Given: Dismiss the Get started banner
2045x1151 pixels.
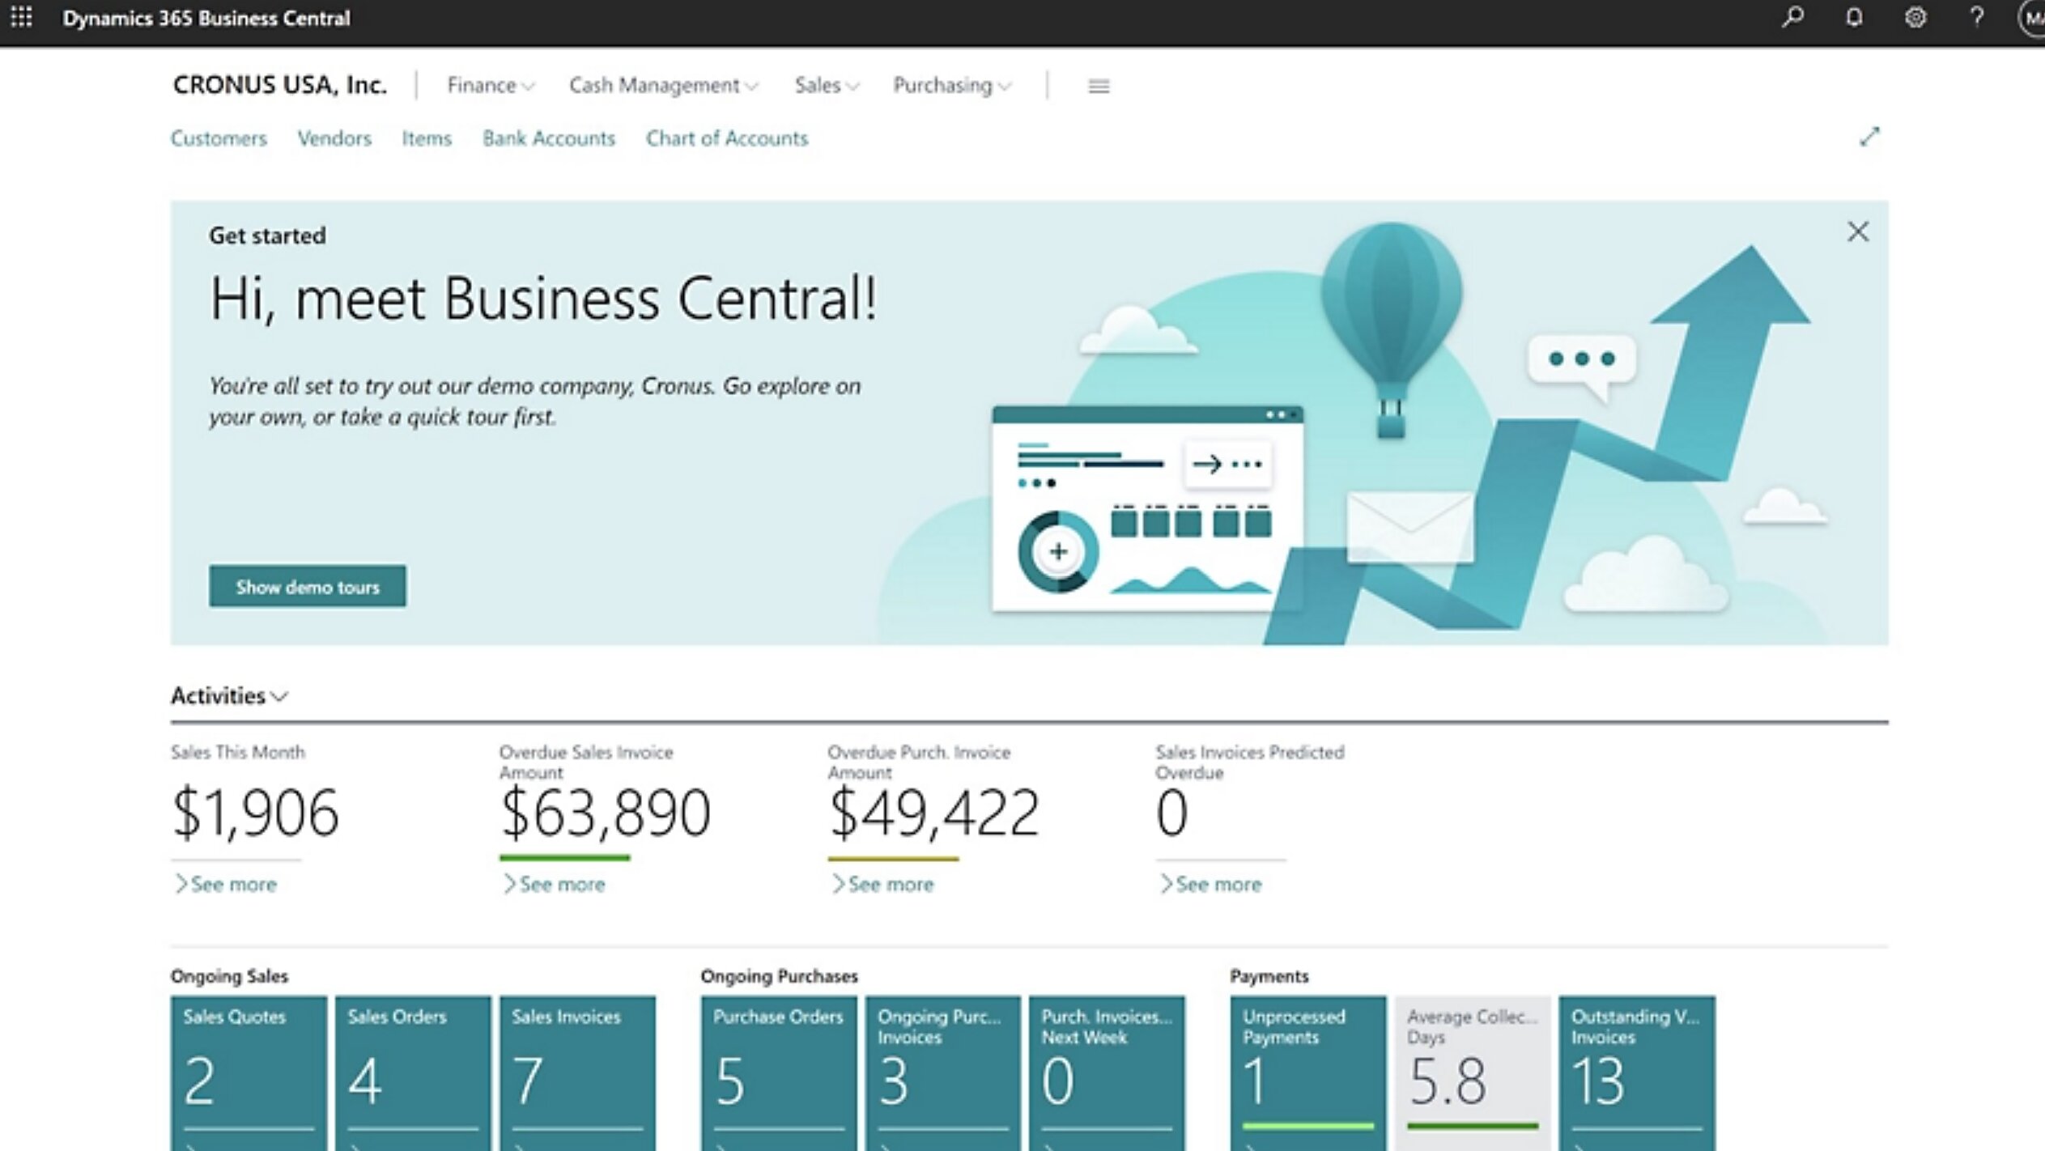Looking at the screenshot, I should 1857,232.
